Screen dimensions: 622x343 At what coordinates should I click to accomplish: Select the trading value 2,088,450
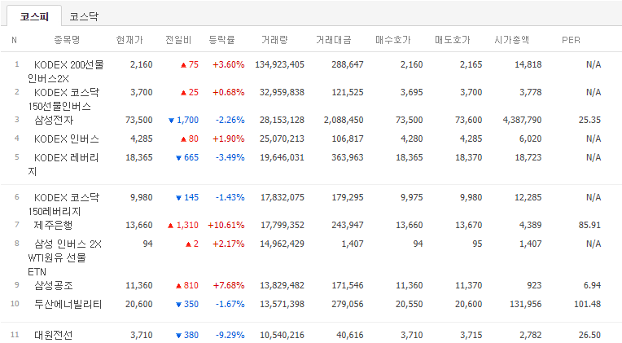[344, 120]
